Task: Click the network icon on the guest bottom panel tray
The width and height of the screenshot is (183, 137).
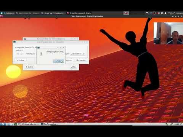Action: point(167,124)
